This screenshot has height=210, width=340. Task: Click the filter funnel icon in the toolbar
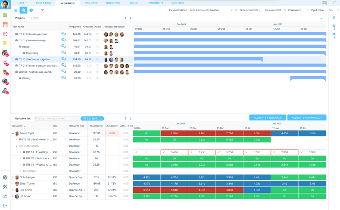coord(42,10)
